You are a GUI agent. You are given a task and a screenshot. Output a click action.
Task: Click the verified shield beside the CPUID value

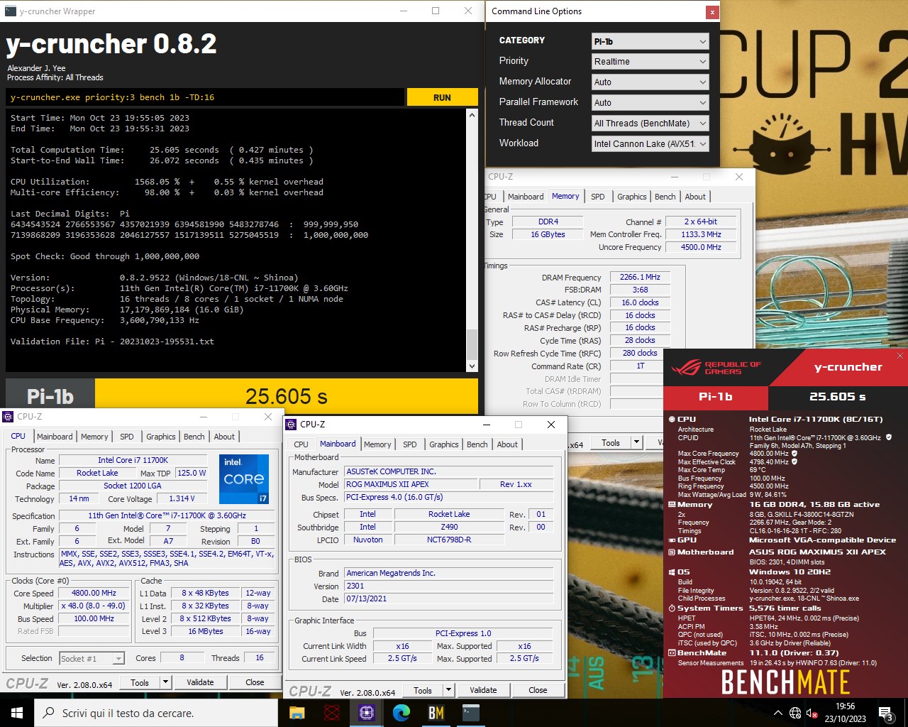point(889,437)
